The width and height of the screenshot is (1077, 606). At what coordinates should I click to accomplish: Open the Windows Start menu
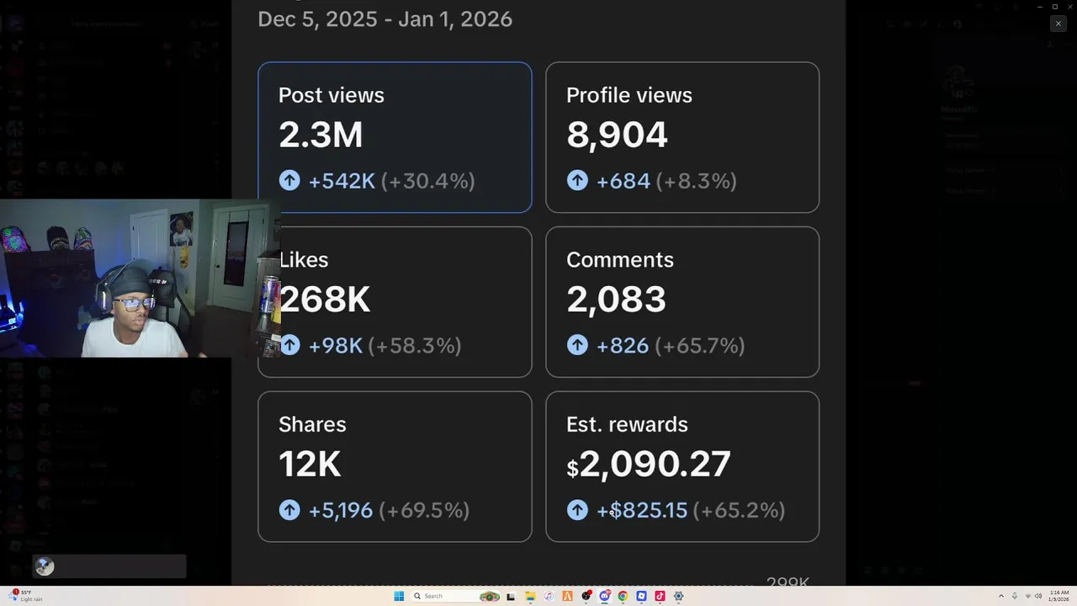pyautogui.click(x=399, y=596)
